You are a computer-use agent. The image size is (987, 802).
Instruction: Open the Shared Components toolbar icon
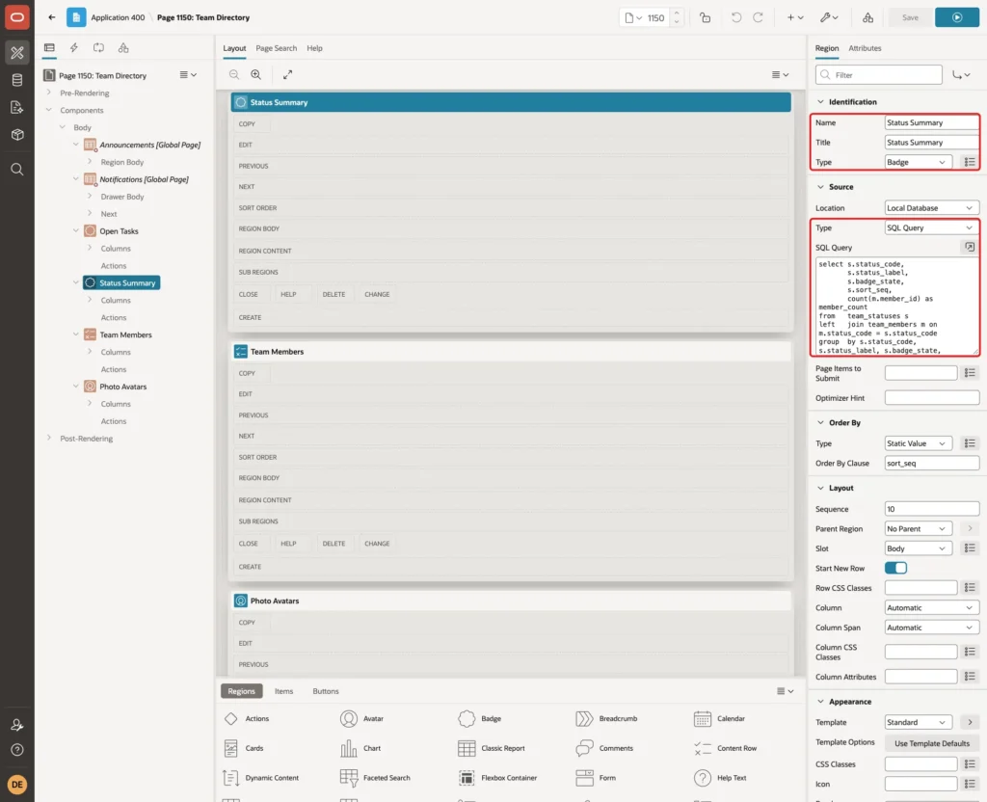[867, 17]
